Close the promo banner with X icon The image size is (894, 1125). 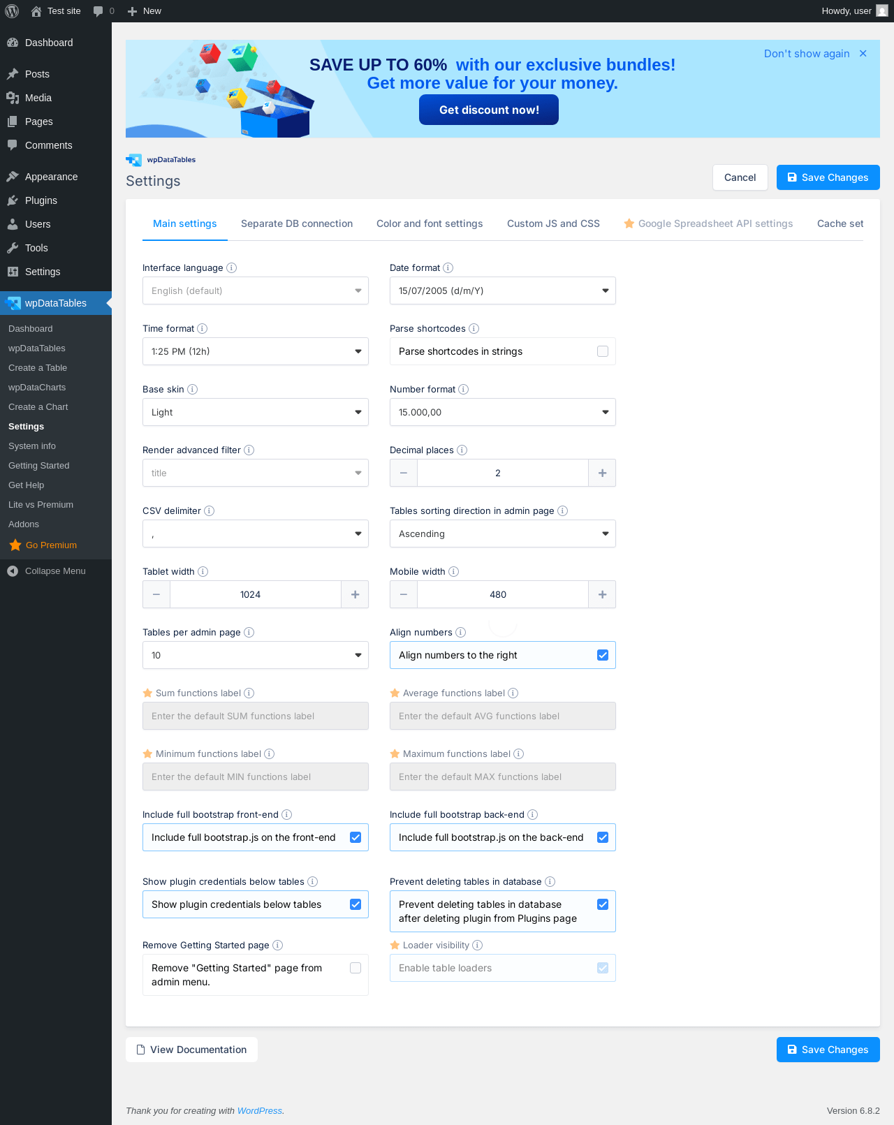[863, 54]
